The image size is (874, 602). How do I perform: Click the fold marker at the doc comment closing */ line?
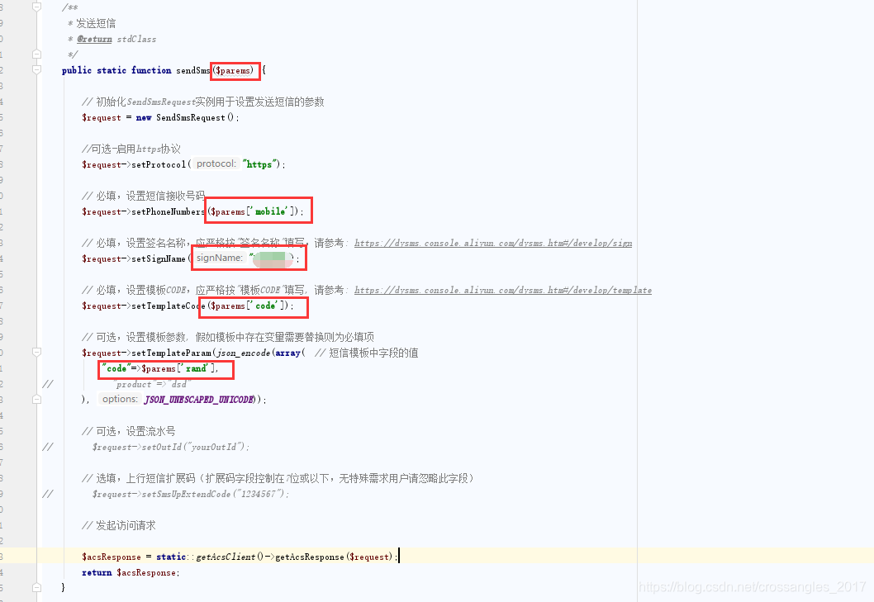pyautogui.click(x=37, y=54)
